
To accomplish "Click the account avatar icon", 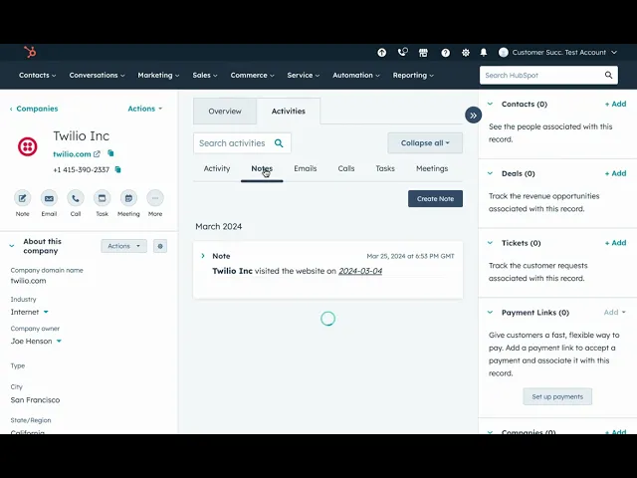I will coord(504,53).
